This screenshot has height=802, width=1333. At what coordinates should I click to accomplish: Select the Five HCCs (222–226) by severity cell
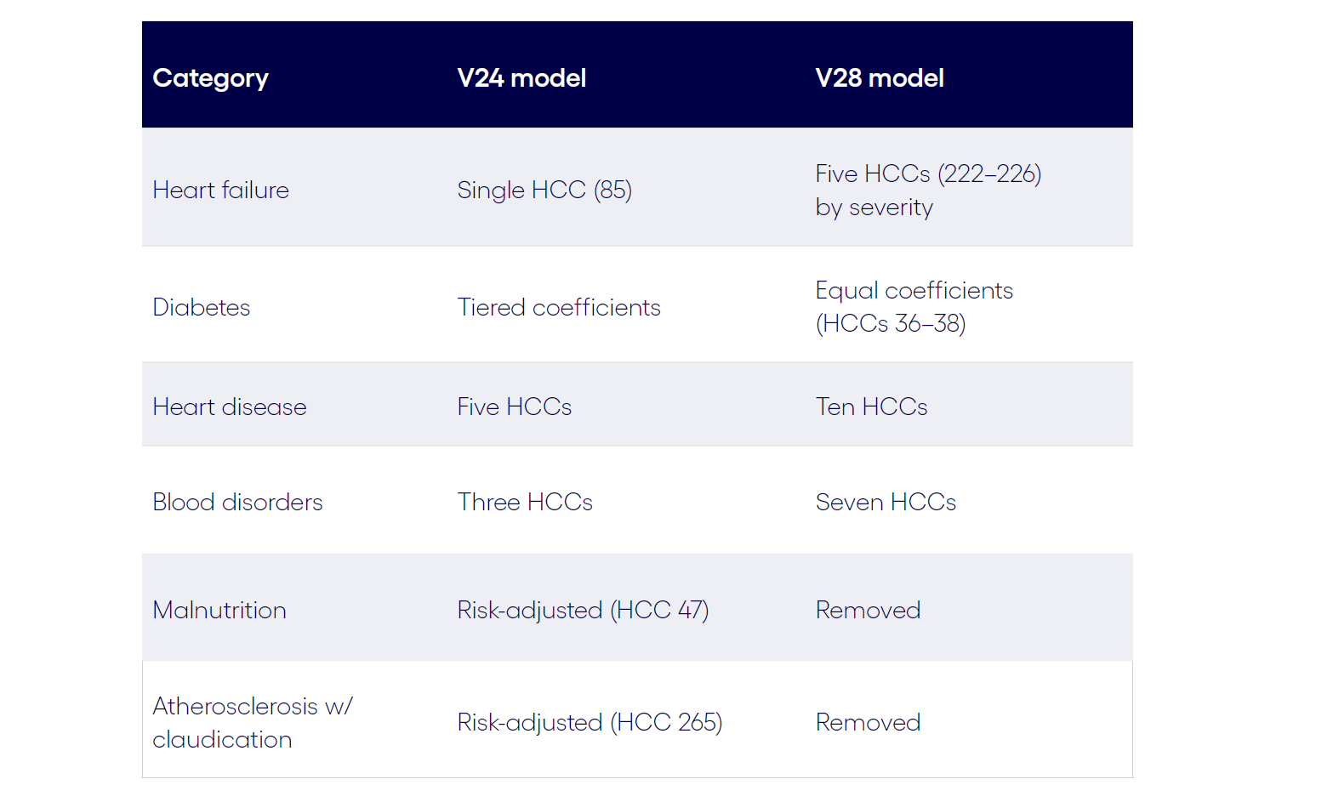tap(927, 191)
